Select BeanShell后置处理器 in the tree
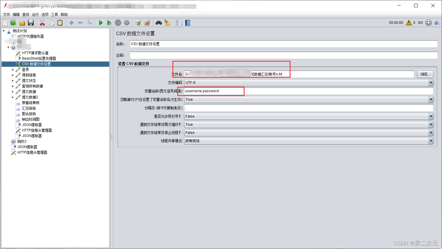442x249 pixels. tap(39, 58)
